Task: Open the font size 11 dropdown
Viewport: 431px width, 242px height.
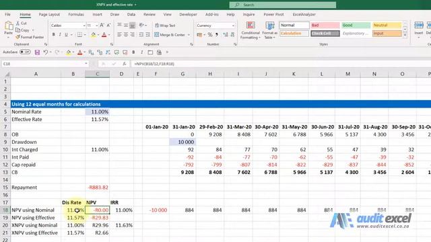Action: click(96, 26)
